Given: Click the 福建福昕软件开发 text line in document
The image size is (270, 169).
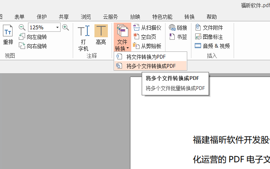Looking at the screenshot, I should point(231,140).
